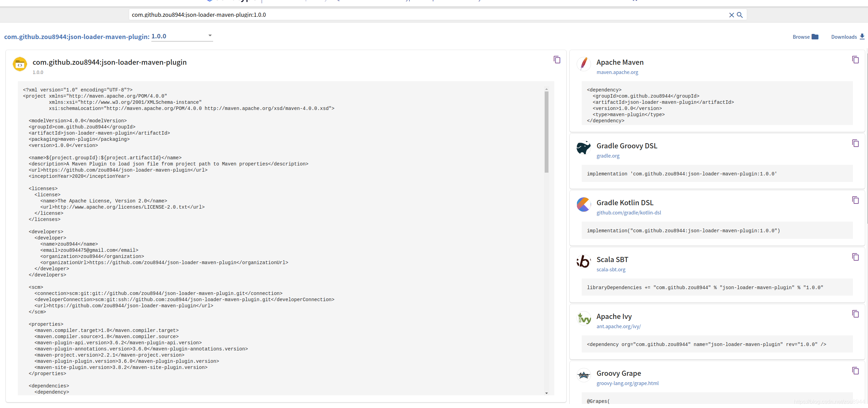The image size is (868, 408).
Task: Copy the Apache Maven dependency snippet
Action: [x=855, y=60]
